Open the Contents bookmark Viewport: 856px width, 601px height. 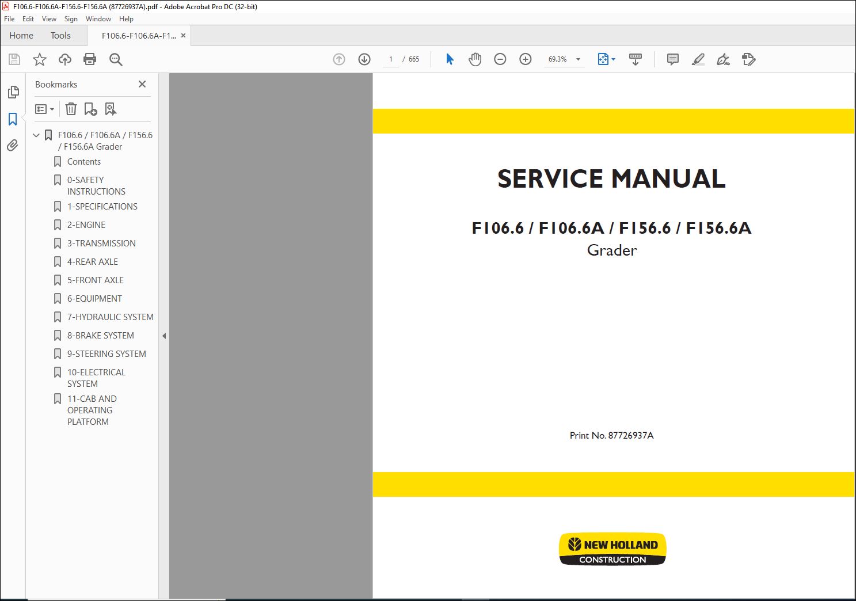(84, 162)
